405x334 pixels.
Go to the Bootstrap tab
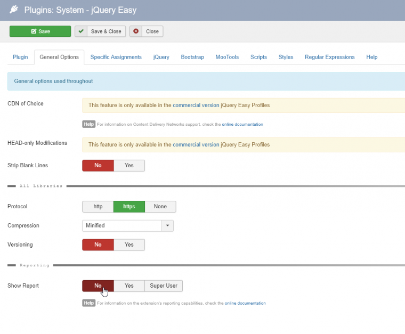pyautogui.click(x=192, y=57)
